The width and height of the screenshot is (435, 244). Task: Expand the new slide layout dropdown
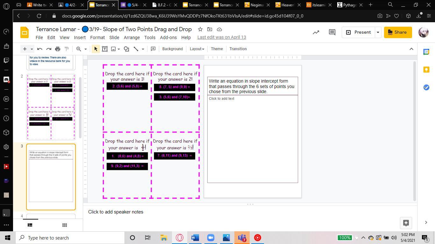point(32,49)
